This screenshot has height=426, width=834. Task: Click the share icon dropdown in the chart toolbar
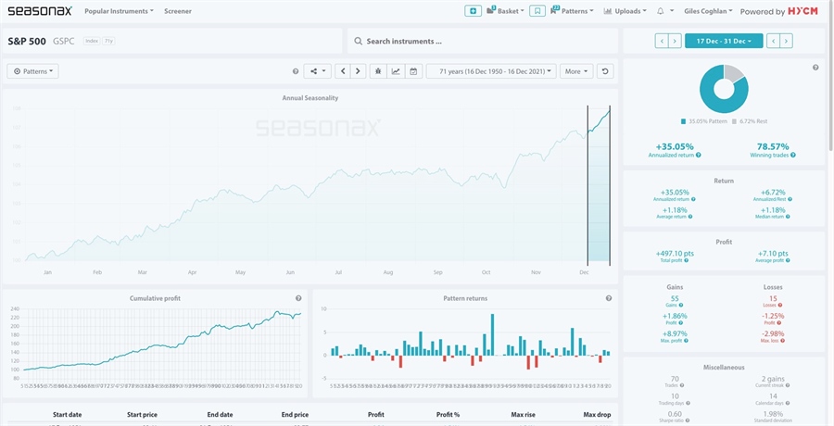[x=318, y=71]
